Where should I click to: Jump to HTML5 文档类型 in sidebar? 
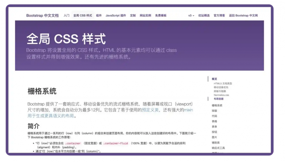click(223, 83)
